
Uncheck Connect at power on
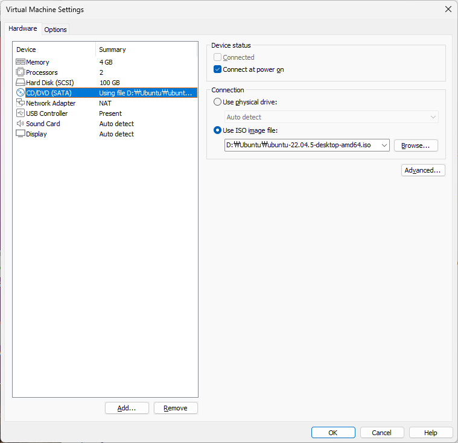pos(217,69)
